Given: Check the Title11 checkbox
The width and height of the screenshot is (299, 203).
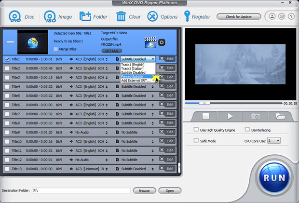Looking at the screenshot, I should tap(7, 151).
